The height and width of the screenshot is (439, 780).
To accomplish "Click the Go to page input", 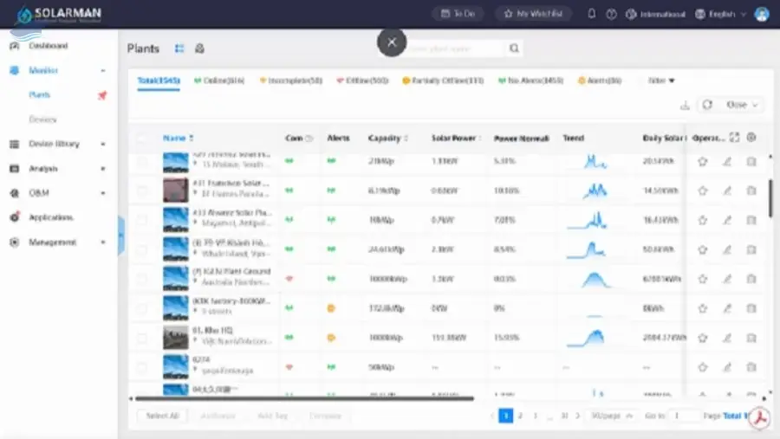I will coord(684,416).
